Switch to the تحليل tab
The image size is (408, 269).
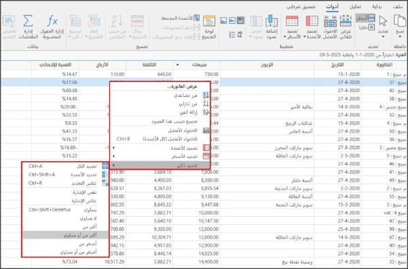(x=355, y=7)
